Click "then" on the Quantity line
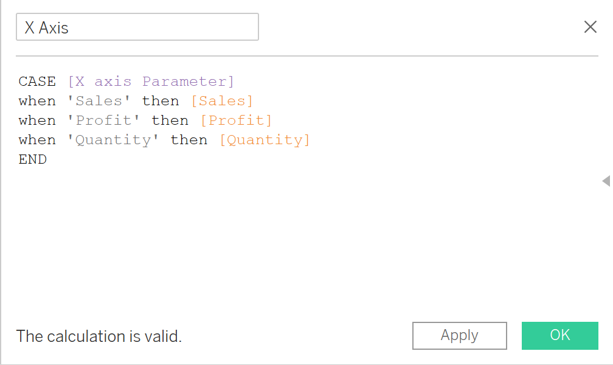The height and width of the screenshot is (365, 613). [x=189, y=140]
